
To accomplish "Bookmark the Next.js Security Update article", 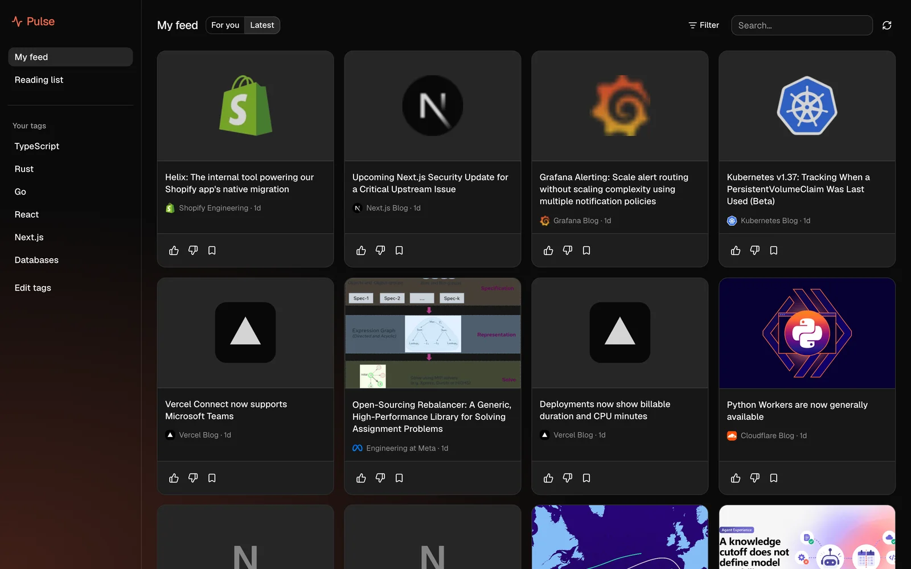I will tap(399, 250).
